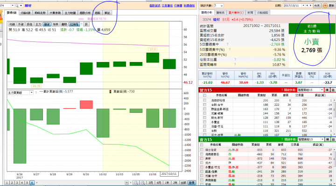Image resolution: width=336 pixels, height=186 pixels.
Task: Click the refresh 更新 button
Action: point(329,6)
